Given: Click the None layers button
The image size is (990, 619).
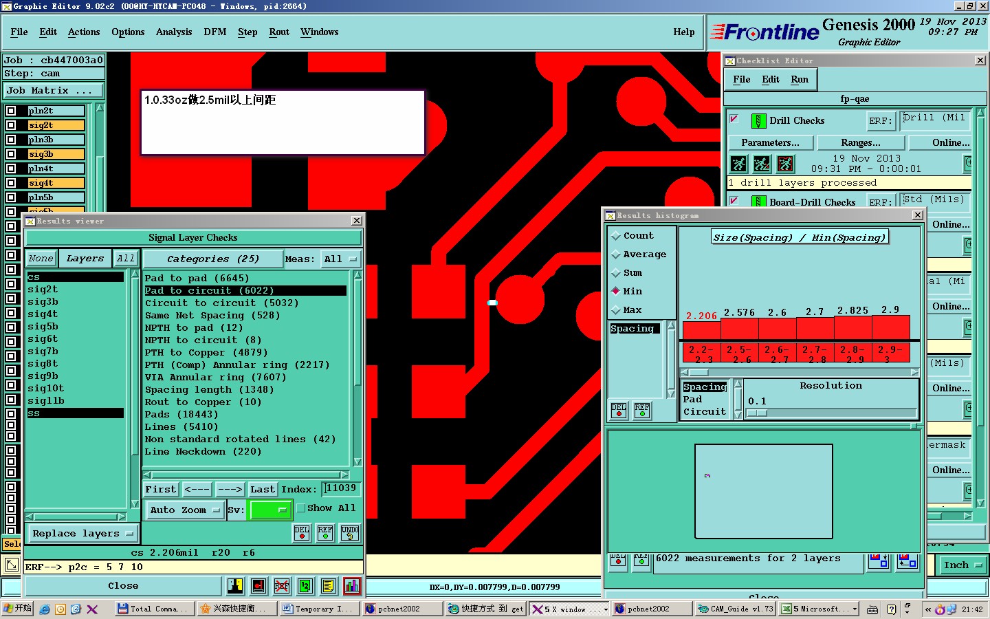Looking at the screenshot, I should pos(41,259).
